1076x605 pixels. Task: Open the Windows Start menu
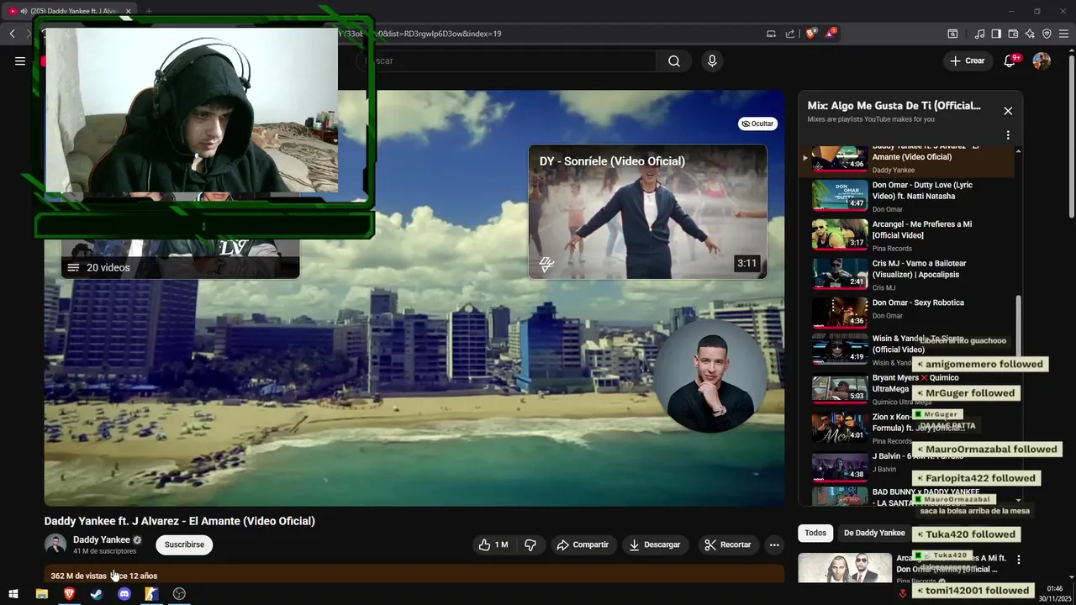click(x=13, y=594)
